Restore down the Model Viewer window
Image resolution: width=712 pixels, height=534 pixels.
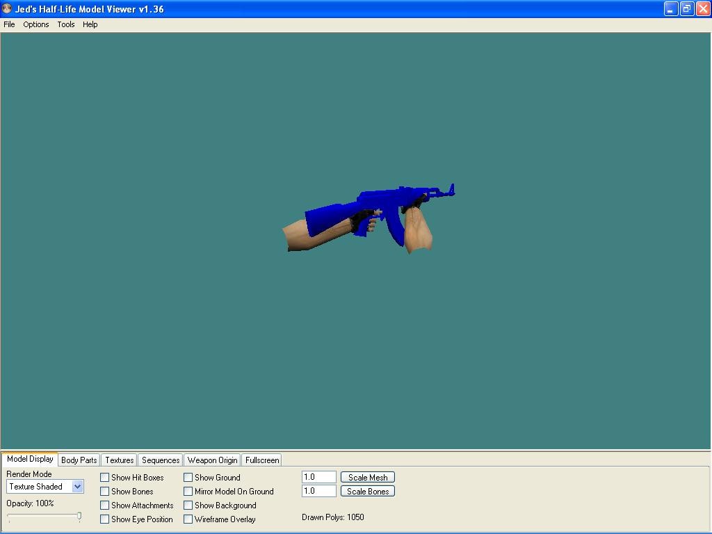(x=686, y=8)
